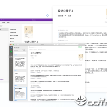The width and height of the screenshot is (107, 107).
Task: Select the second note card in Evernote's list
Action: tap(20, 63)
